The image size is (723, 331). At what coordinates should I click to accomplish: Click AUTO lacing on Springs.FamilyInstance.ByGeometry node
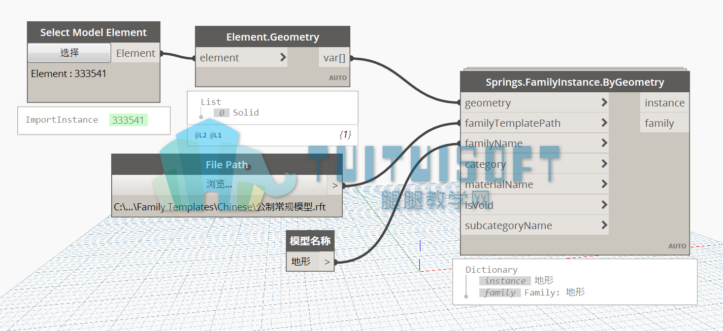coord(677,246)
